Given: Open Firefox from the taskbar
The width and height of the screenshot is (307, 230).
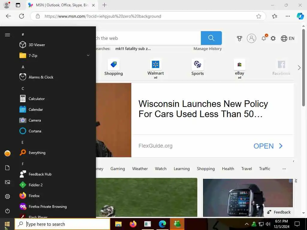Looking at the screenshot, I should pos(133,224).
